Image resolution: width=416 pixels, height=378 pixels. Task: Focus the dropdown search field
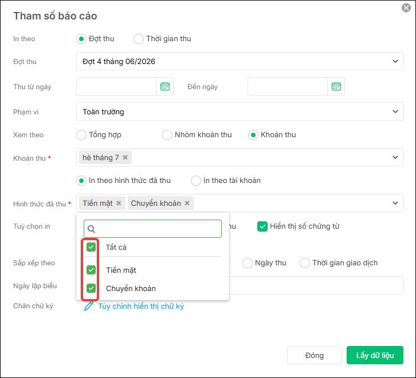pos(152,229)
